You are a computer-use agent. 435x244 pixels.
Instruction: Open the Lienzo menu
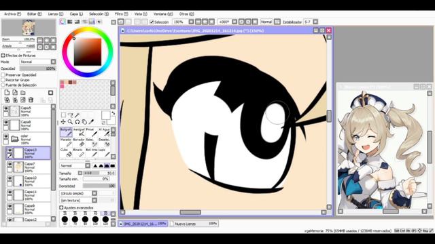56,14
